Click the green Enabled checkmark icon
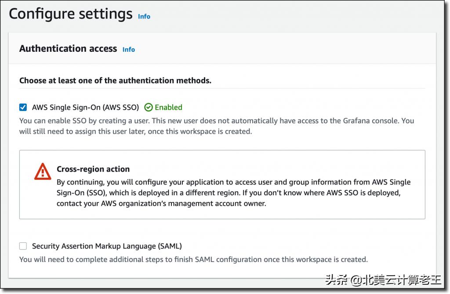The image size is (450, 294). [149, 108]
